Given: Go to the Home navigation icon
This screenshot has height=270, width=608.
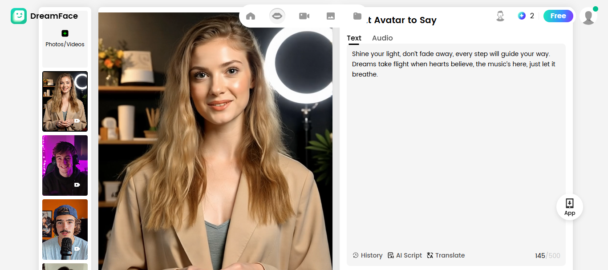Looking at the screenshot, I should tap(251, 16).
